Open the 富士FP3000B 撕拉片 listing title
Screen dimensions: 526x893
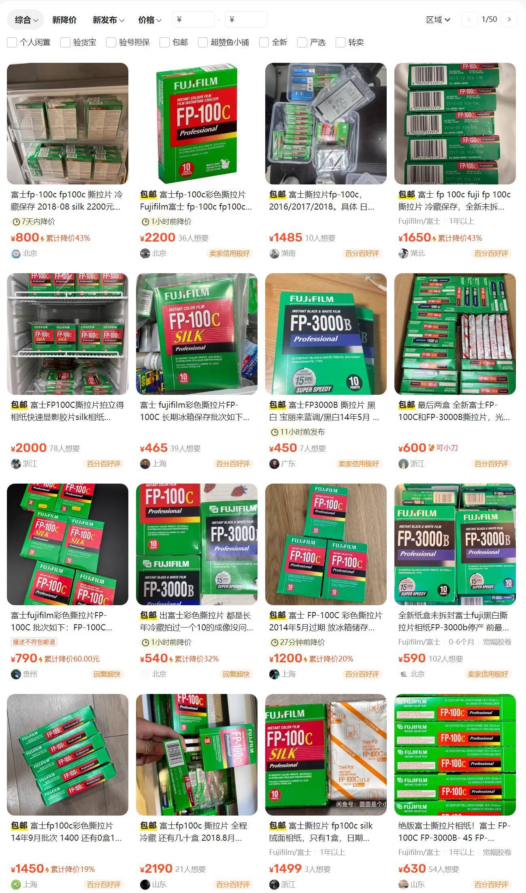[x=325, y=411]
